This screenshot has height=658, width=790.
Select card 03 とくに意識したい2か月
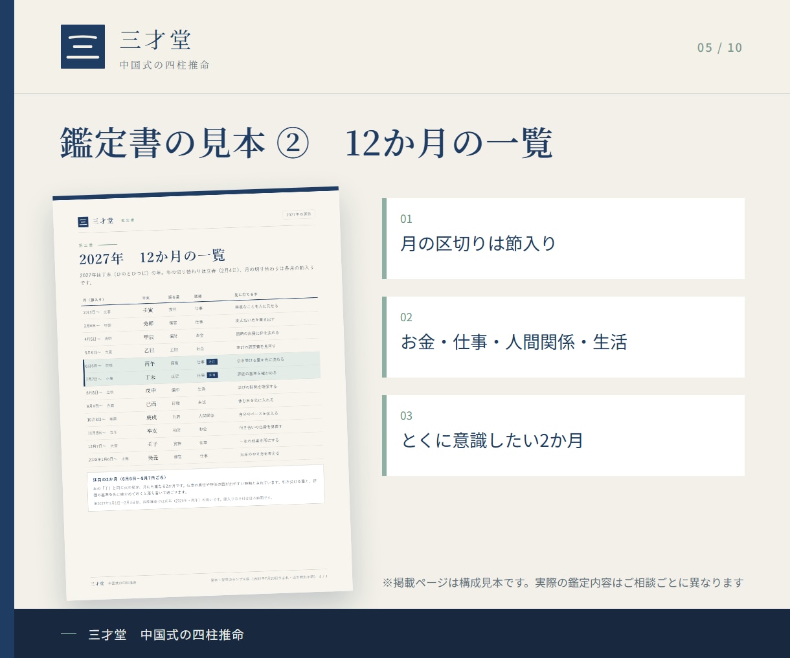[x=563, y=435]
